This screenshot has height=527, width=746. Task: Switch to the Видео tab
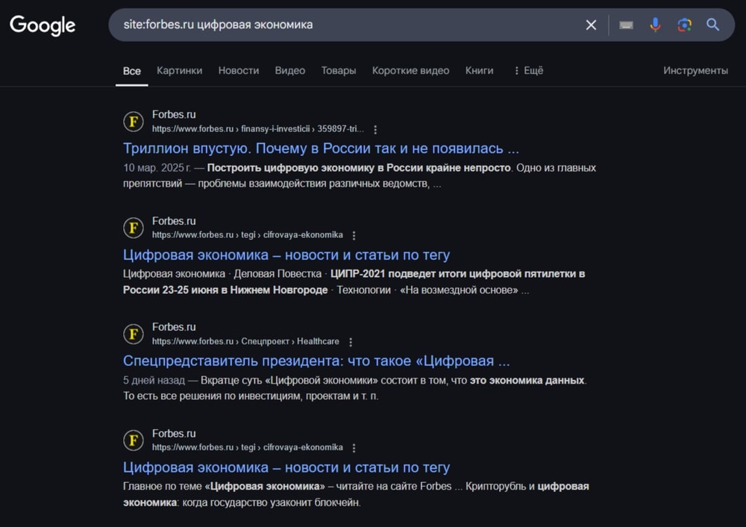289,70
